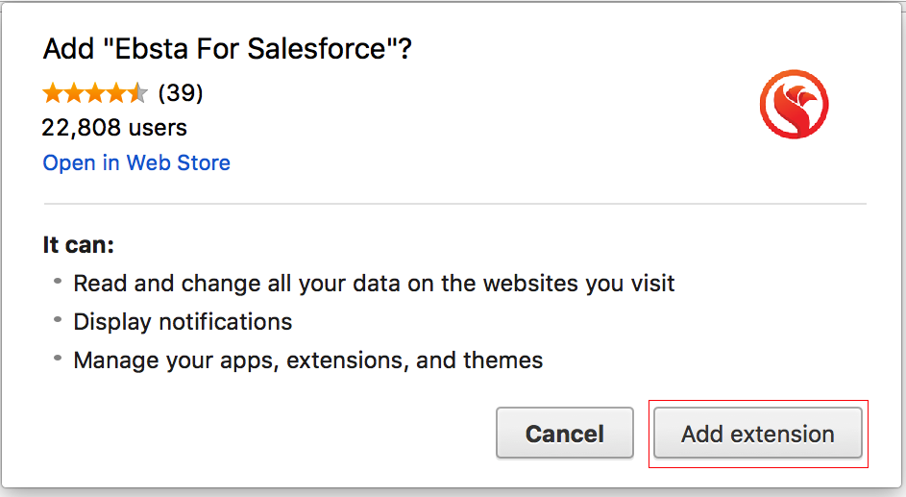This screenshot has height=497, width=906.
Task: Click the Display notifications permission text
Action: pyautogui.click(x=183, y=322)
